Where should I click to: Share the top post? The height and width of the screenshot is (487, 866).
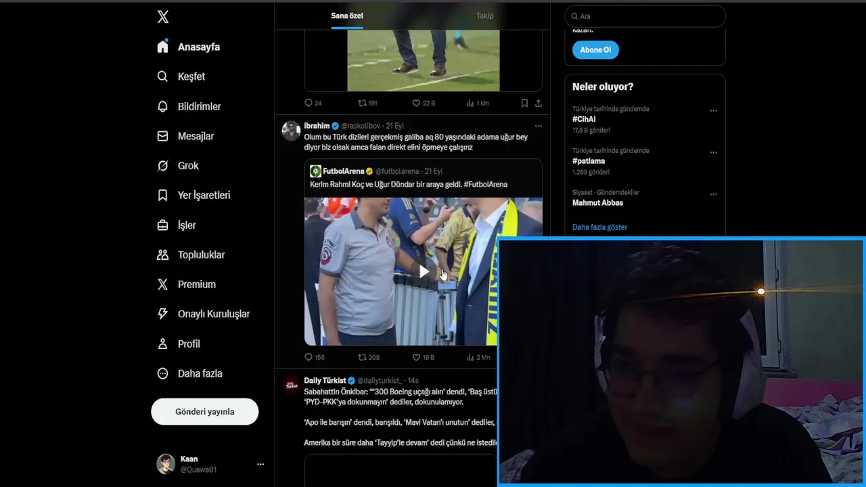pos(539,103)
